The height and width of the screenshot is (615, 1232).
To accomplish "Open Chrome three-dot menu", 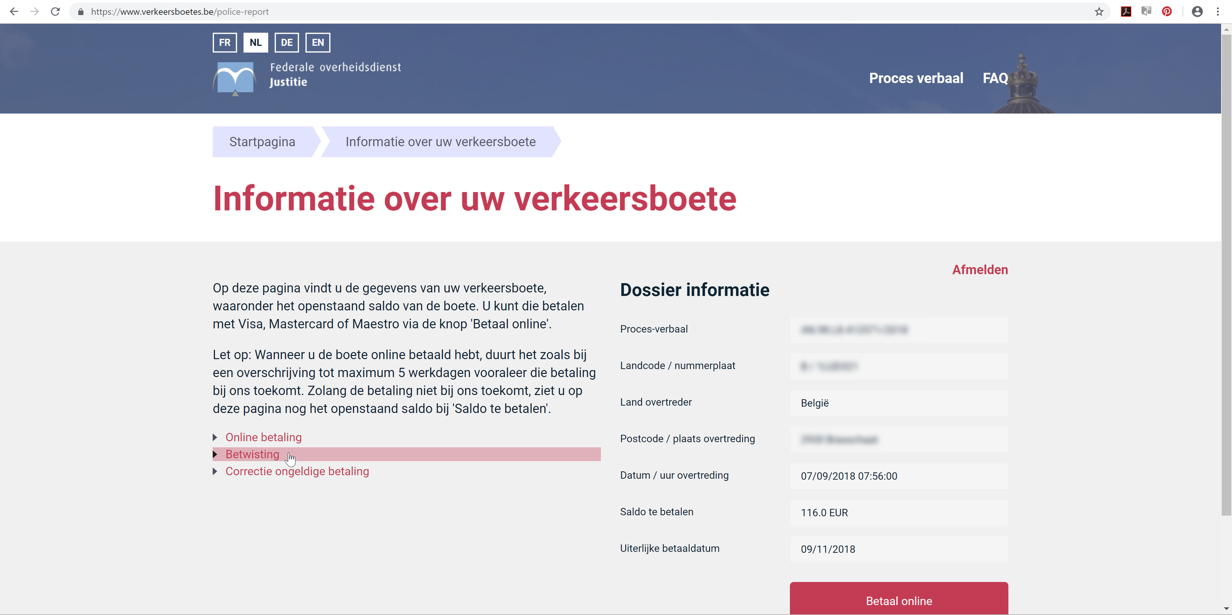I will [x=1218, y=11].
